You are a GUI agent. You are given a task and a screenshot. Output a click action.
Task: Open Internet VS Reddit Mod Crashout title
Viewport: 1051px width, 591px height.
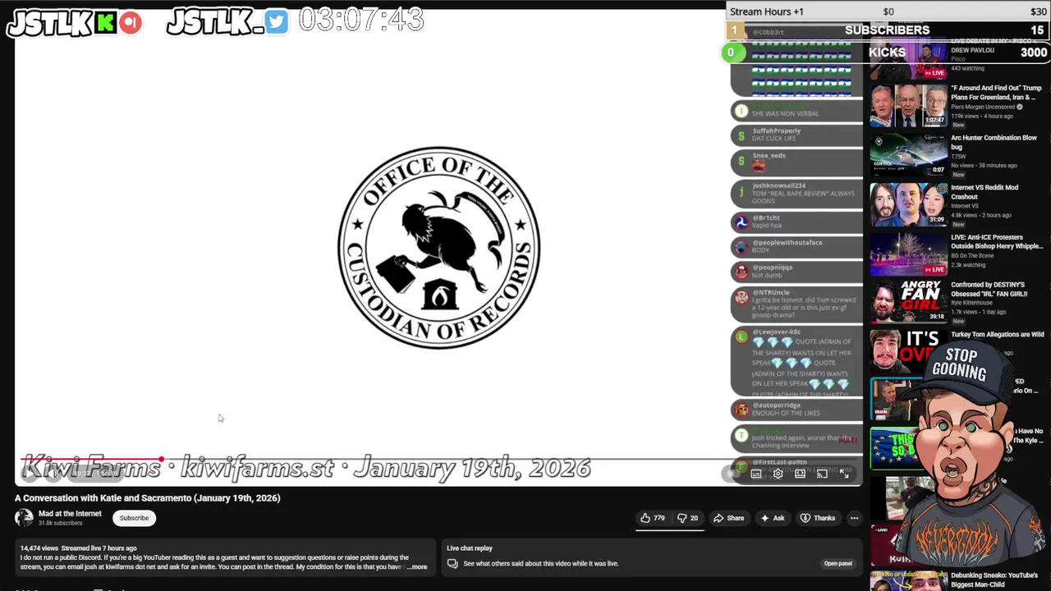pos(984,192)
